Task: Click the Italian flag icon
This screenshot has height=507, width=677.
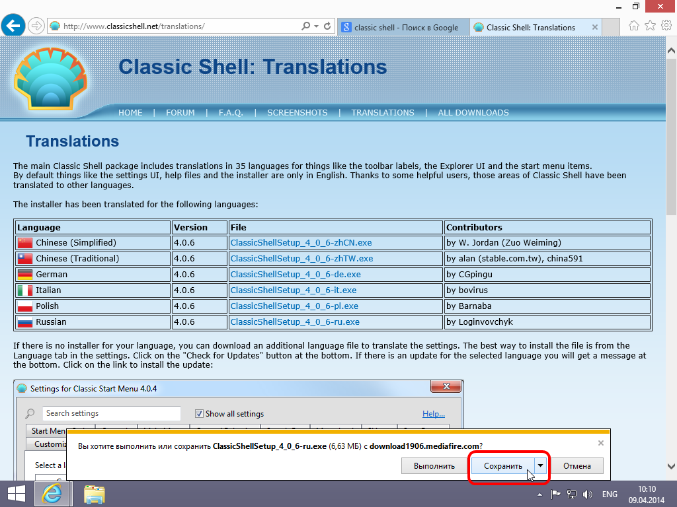Action: coord(25,290)
